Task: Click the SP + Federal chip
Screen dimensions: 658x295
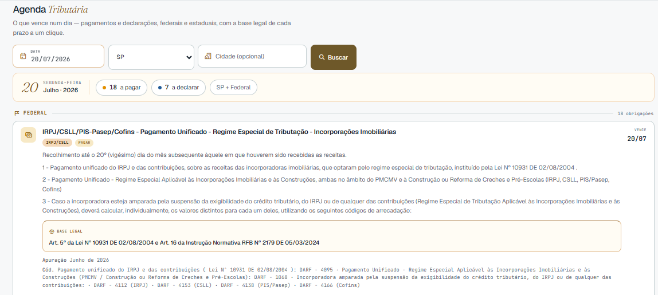Action: [x=233, y=87]
